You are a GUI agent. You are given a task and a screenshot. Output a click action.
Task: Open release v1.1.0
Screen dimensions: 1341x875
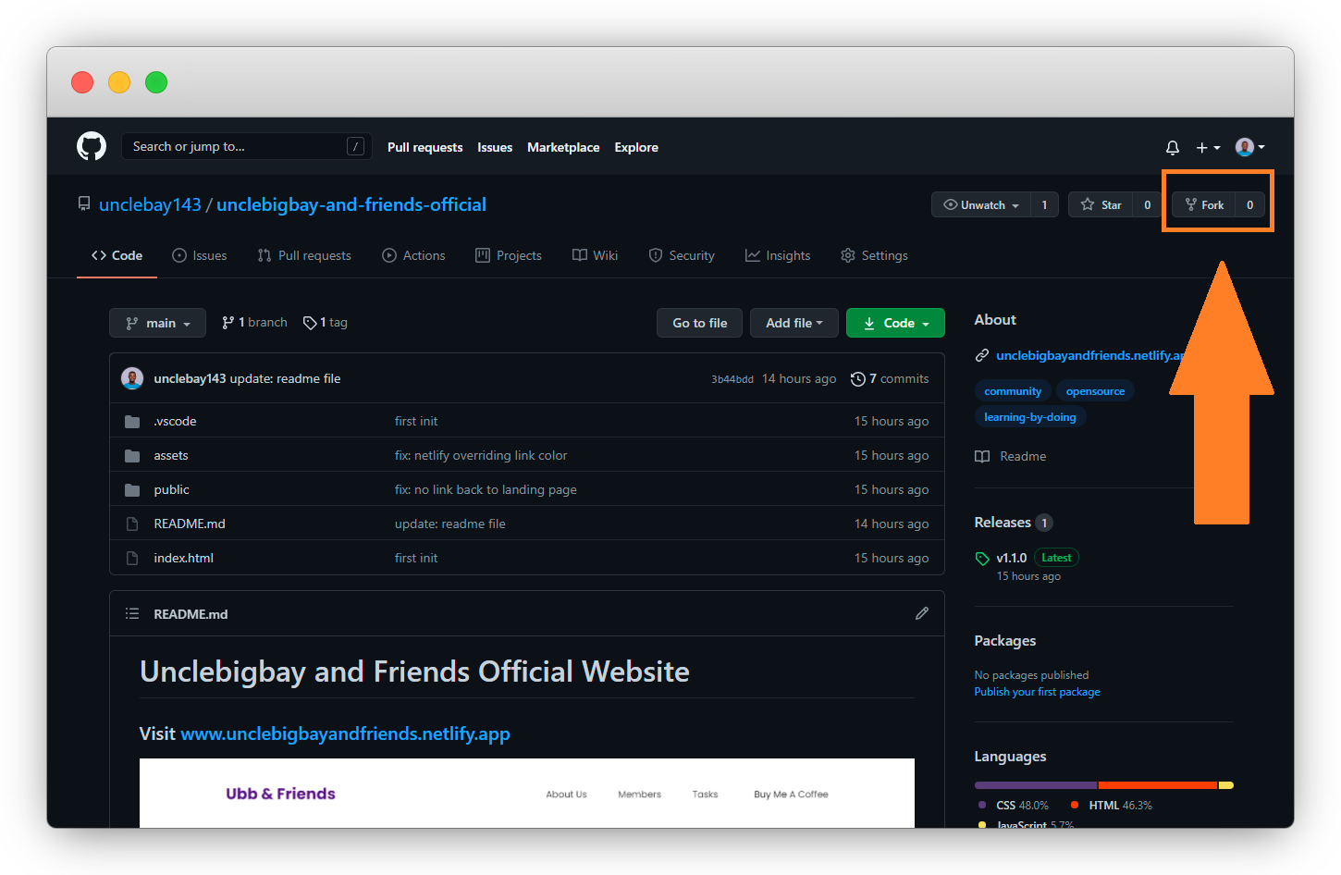(x=1012, y=558)
